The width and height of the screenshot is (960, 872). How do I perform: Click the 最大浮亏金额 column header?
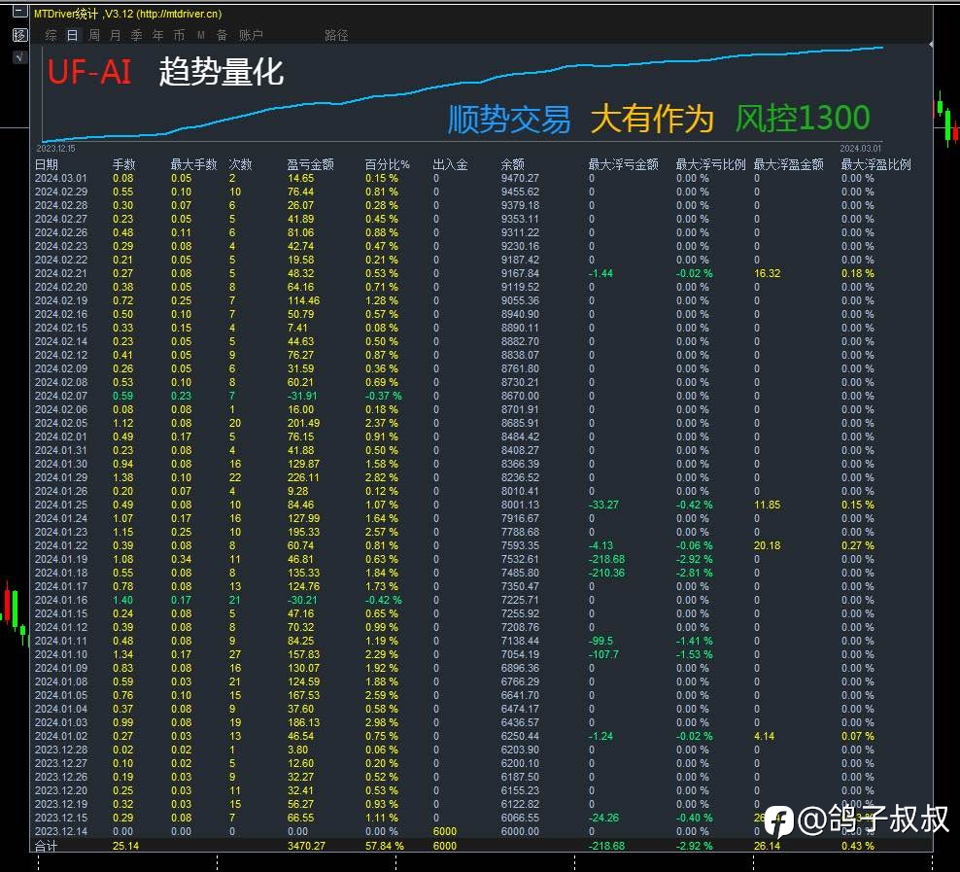623,164
